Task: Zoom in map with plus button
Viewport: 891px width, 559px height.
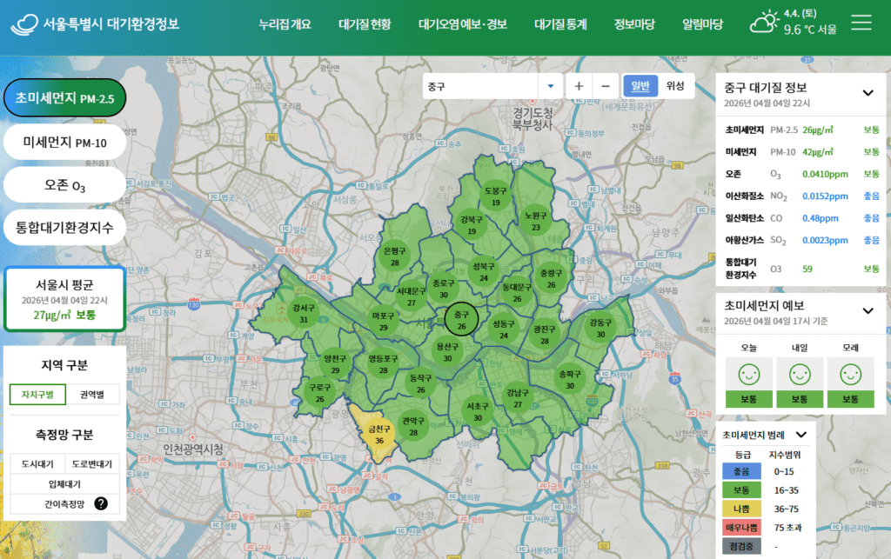Action: [x=579, y=86]
